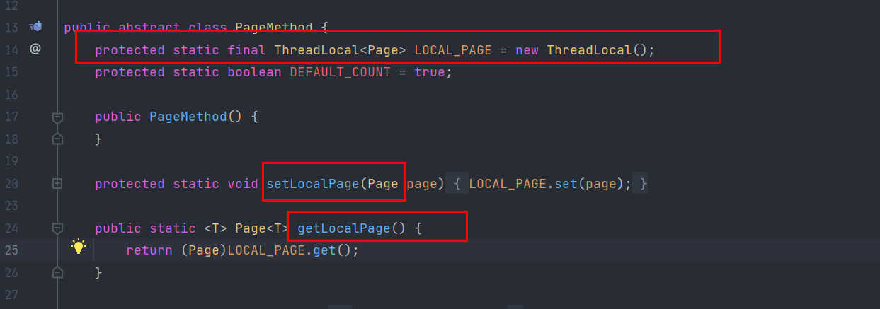Click the intention lightbulb on line 25

78,247
